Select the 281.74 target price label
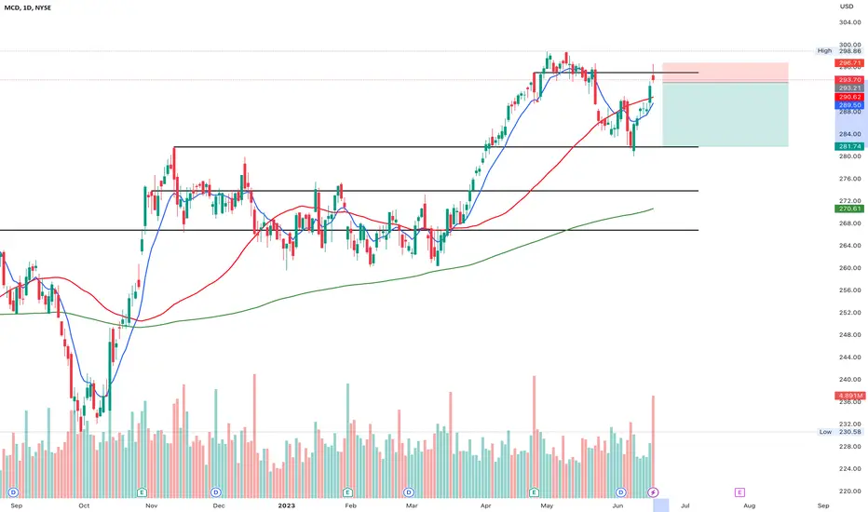 [x=849, y=146]
